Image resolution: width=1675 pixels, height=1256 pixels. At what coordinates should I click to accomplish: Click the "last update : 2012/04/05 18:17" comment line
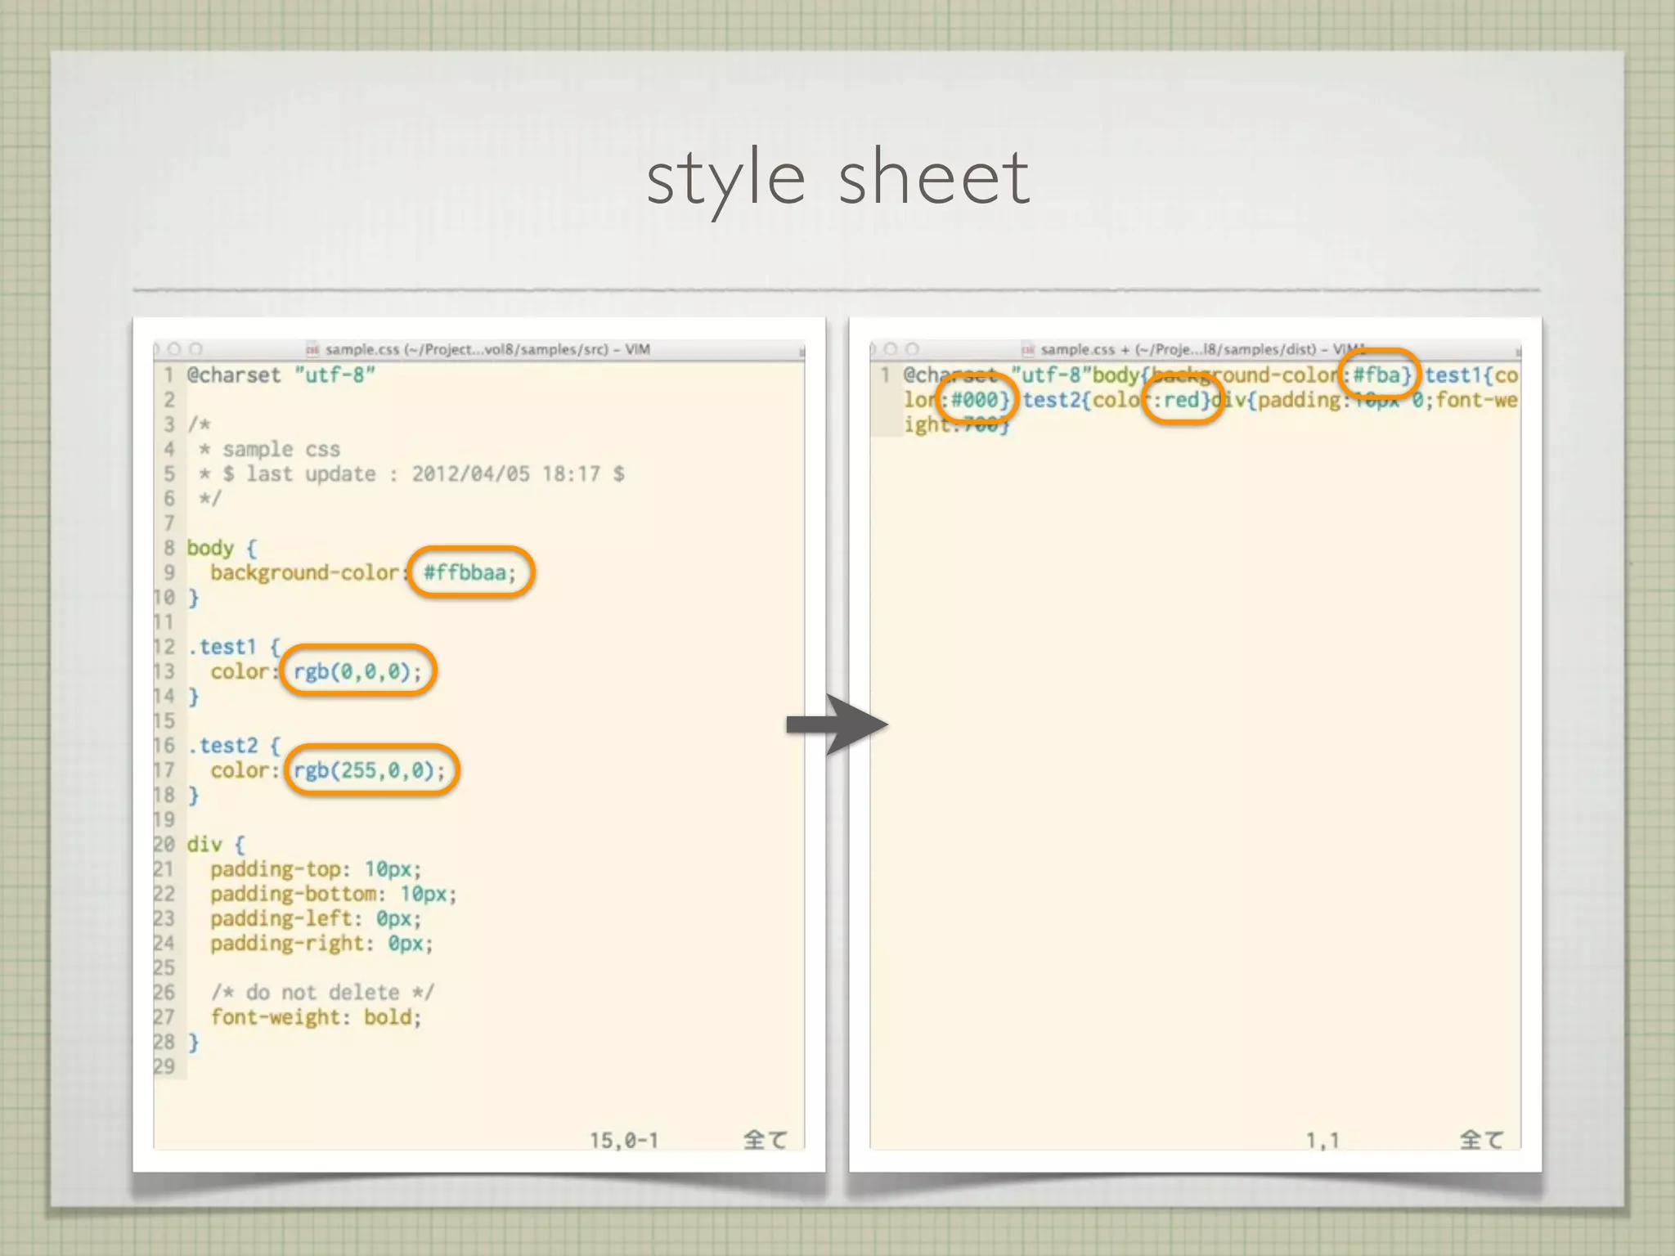coord(412,474)
